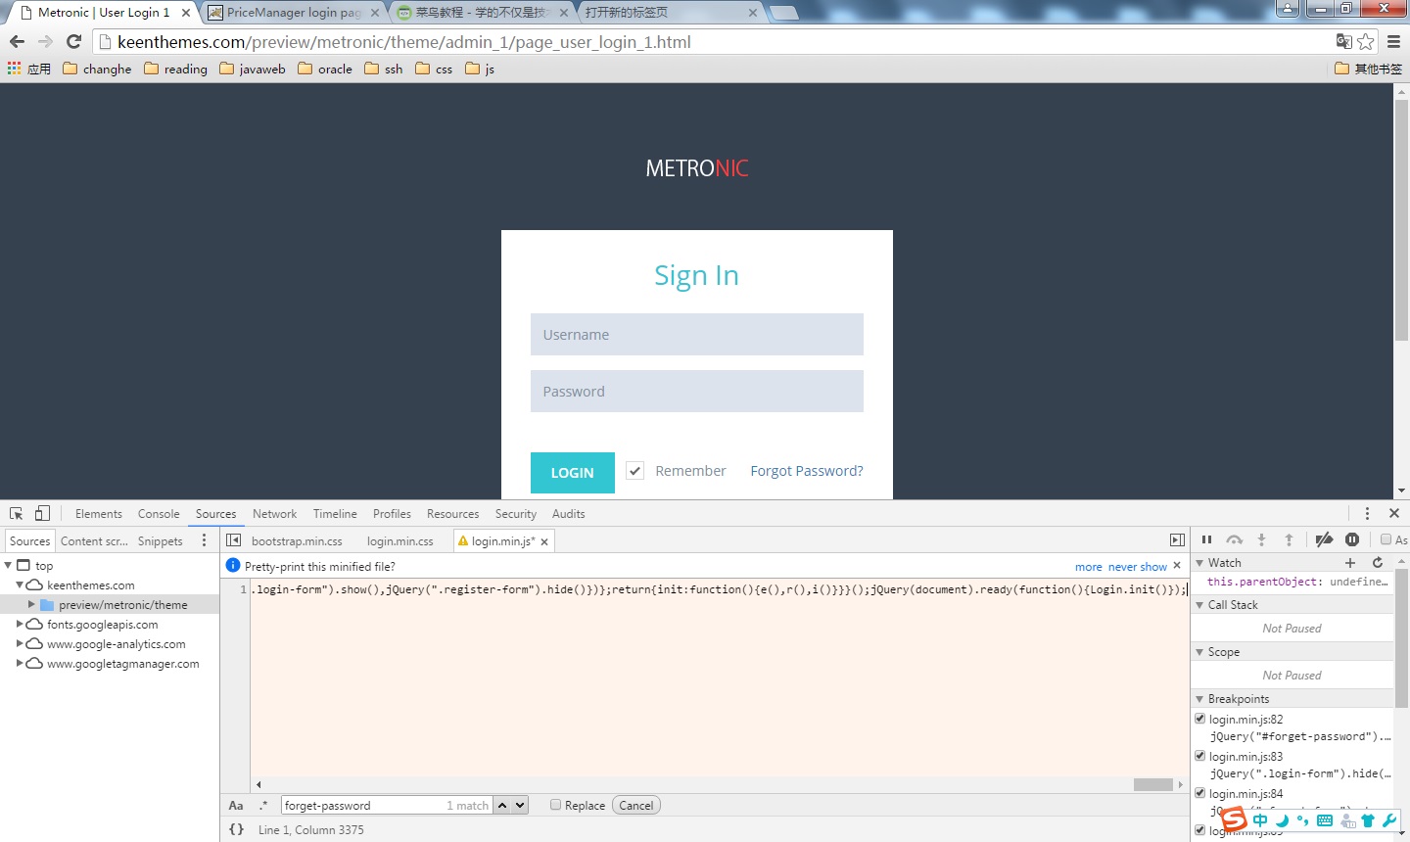Toggle the Async checkbox in debugger toolbar
This screenshot has height=842, width=1410.
[x=1386, y=539]
